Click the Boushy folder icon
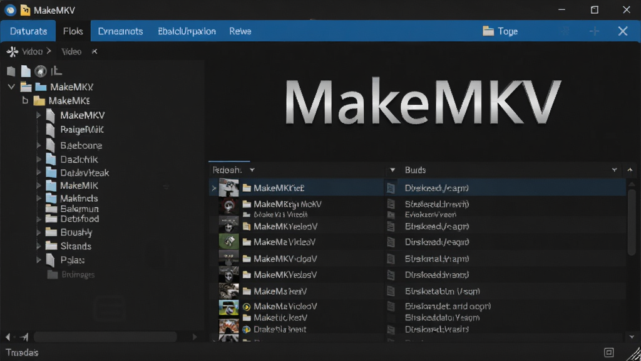 coord(51,232)
